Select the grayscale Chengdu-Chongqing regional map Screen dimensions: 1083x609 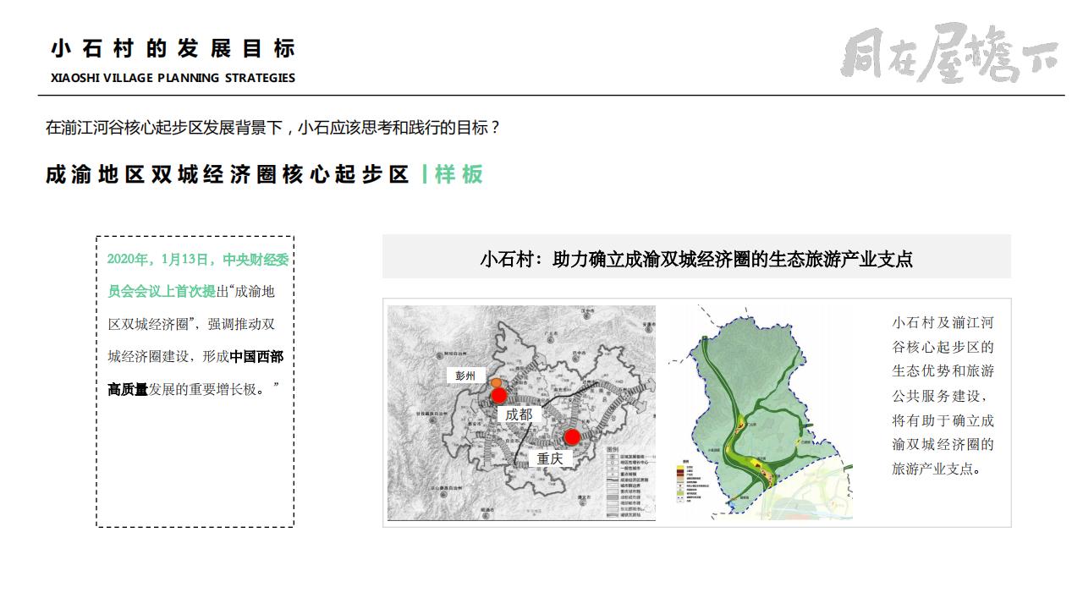tap(521, 413)
